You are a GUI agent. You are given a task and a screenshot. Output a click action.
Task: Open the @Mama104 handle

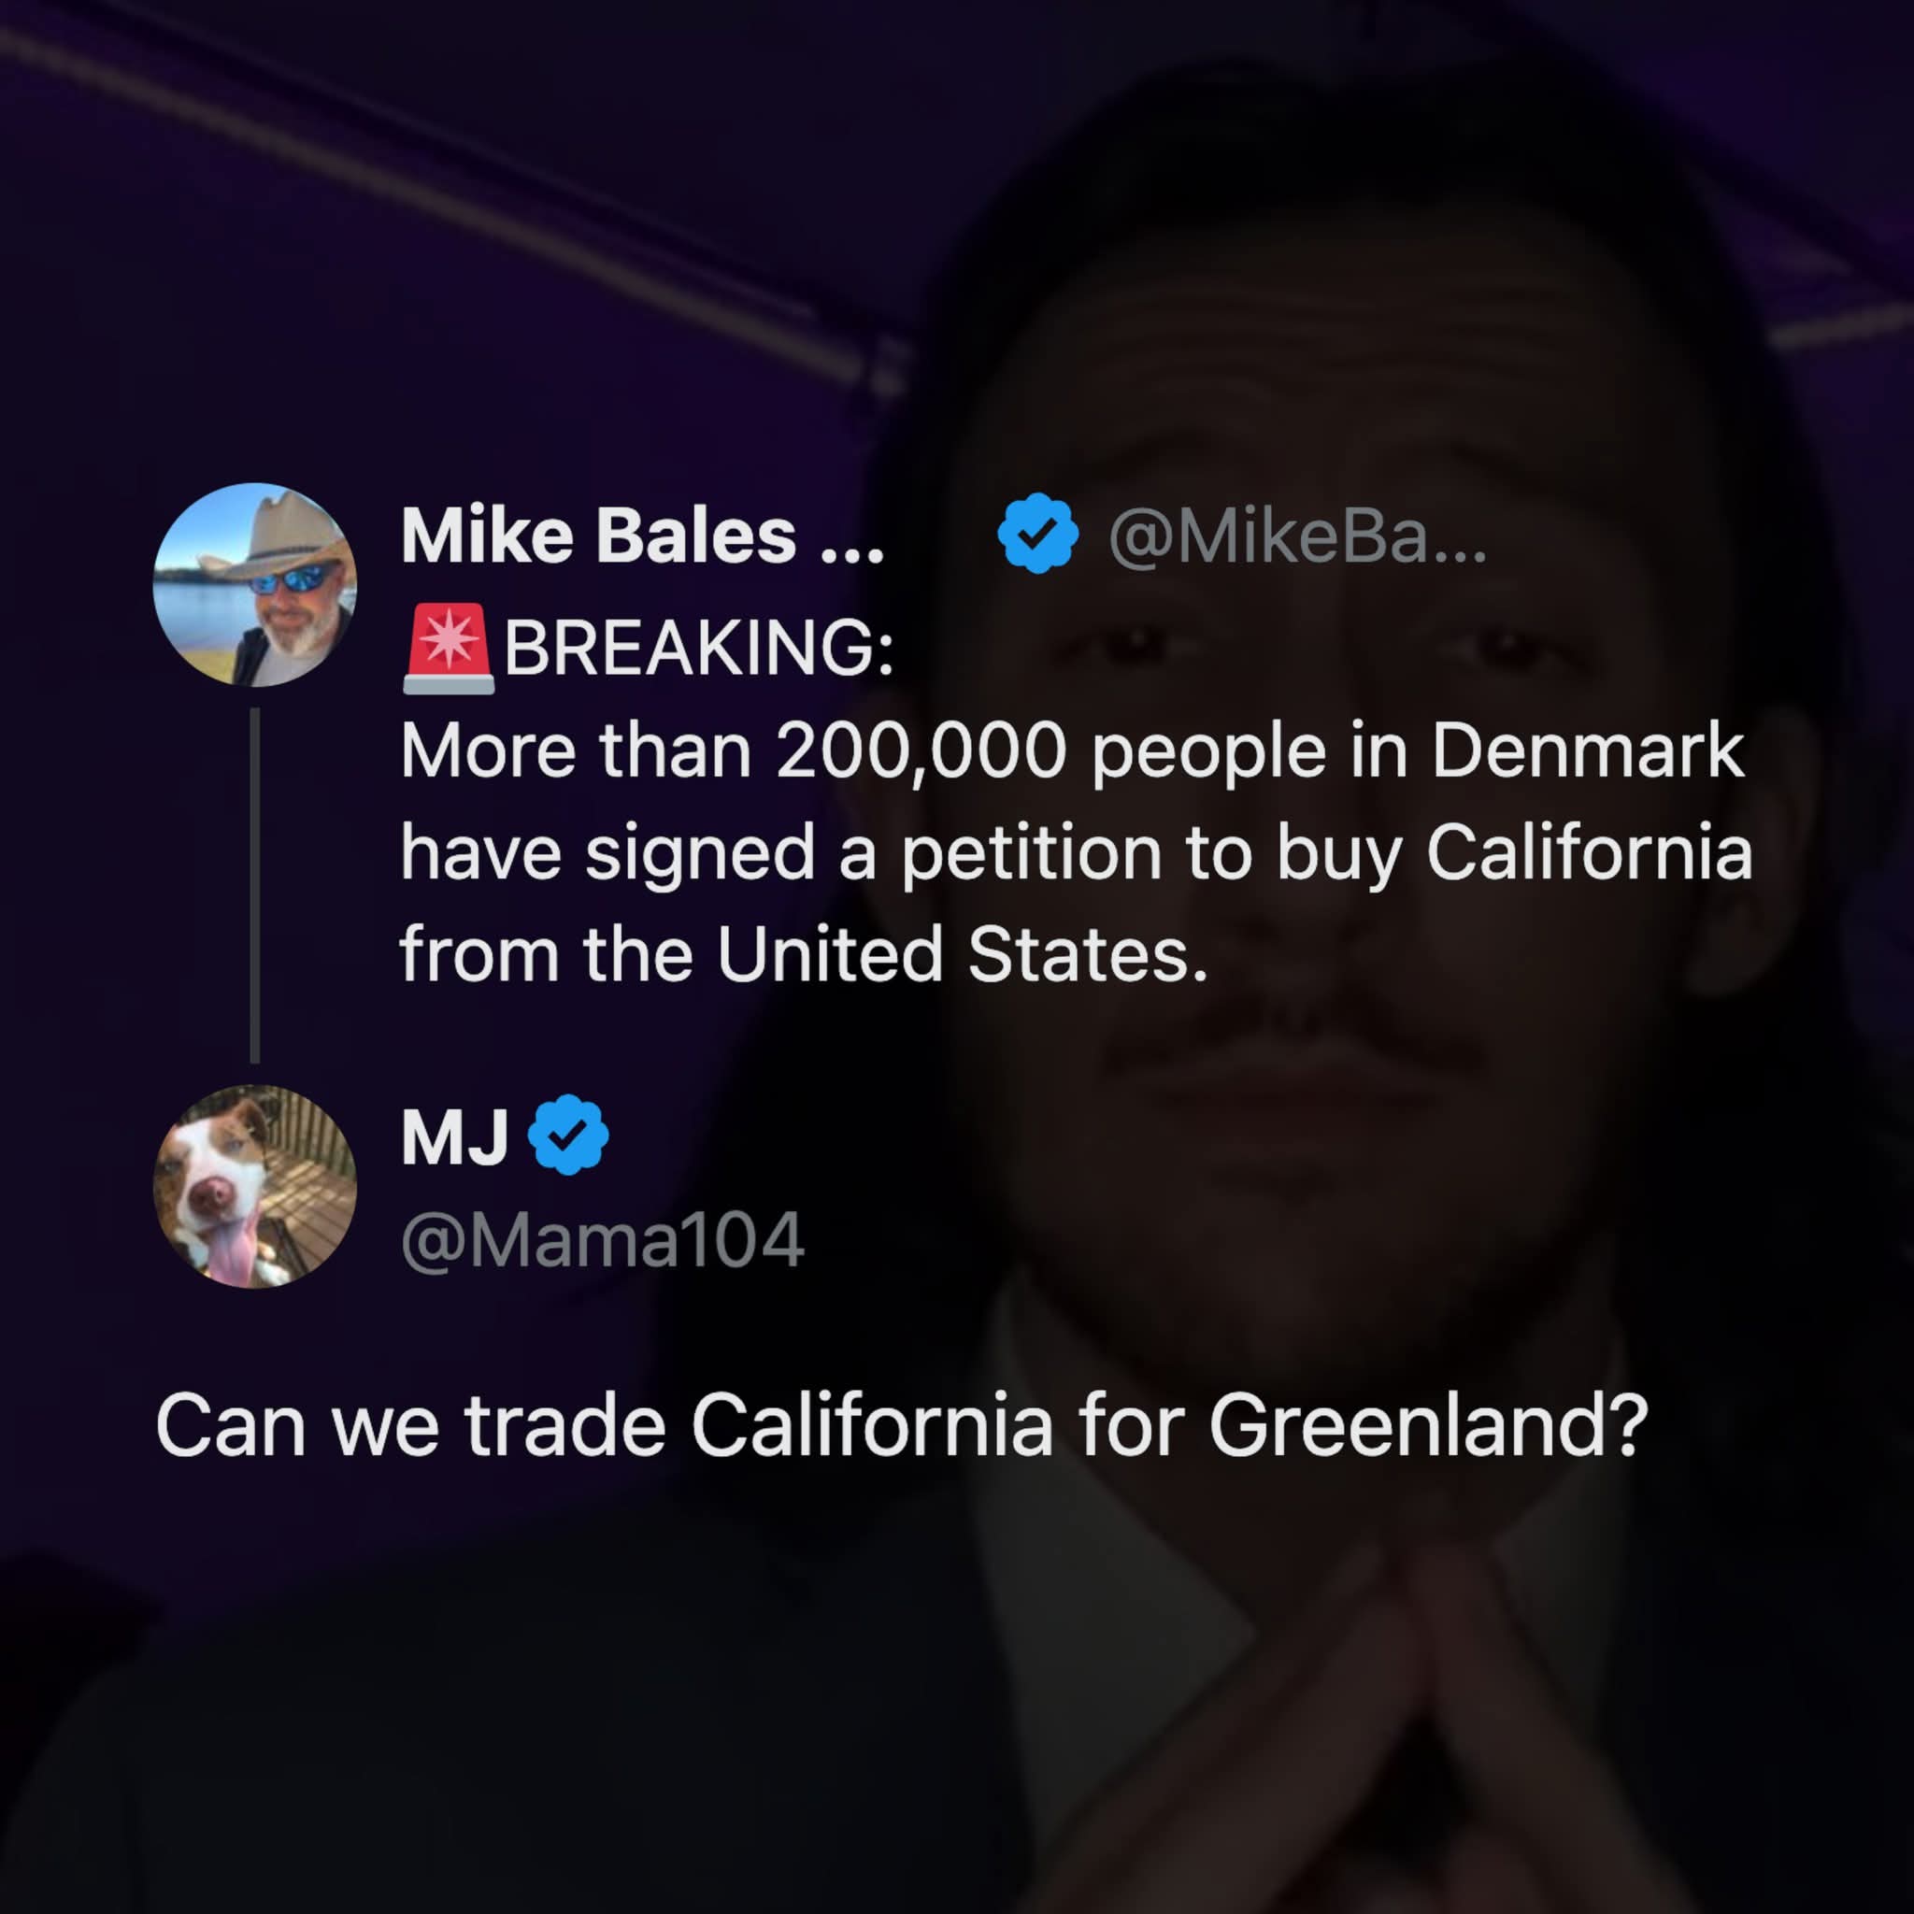coord(603,1239)
